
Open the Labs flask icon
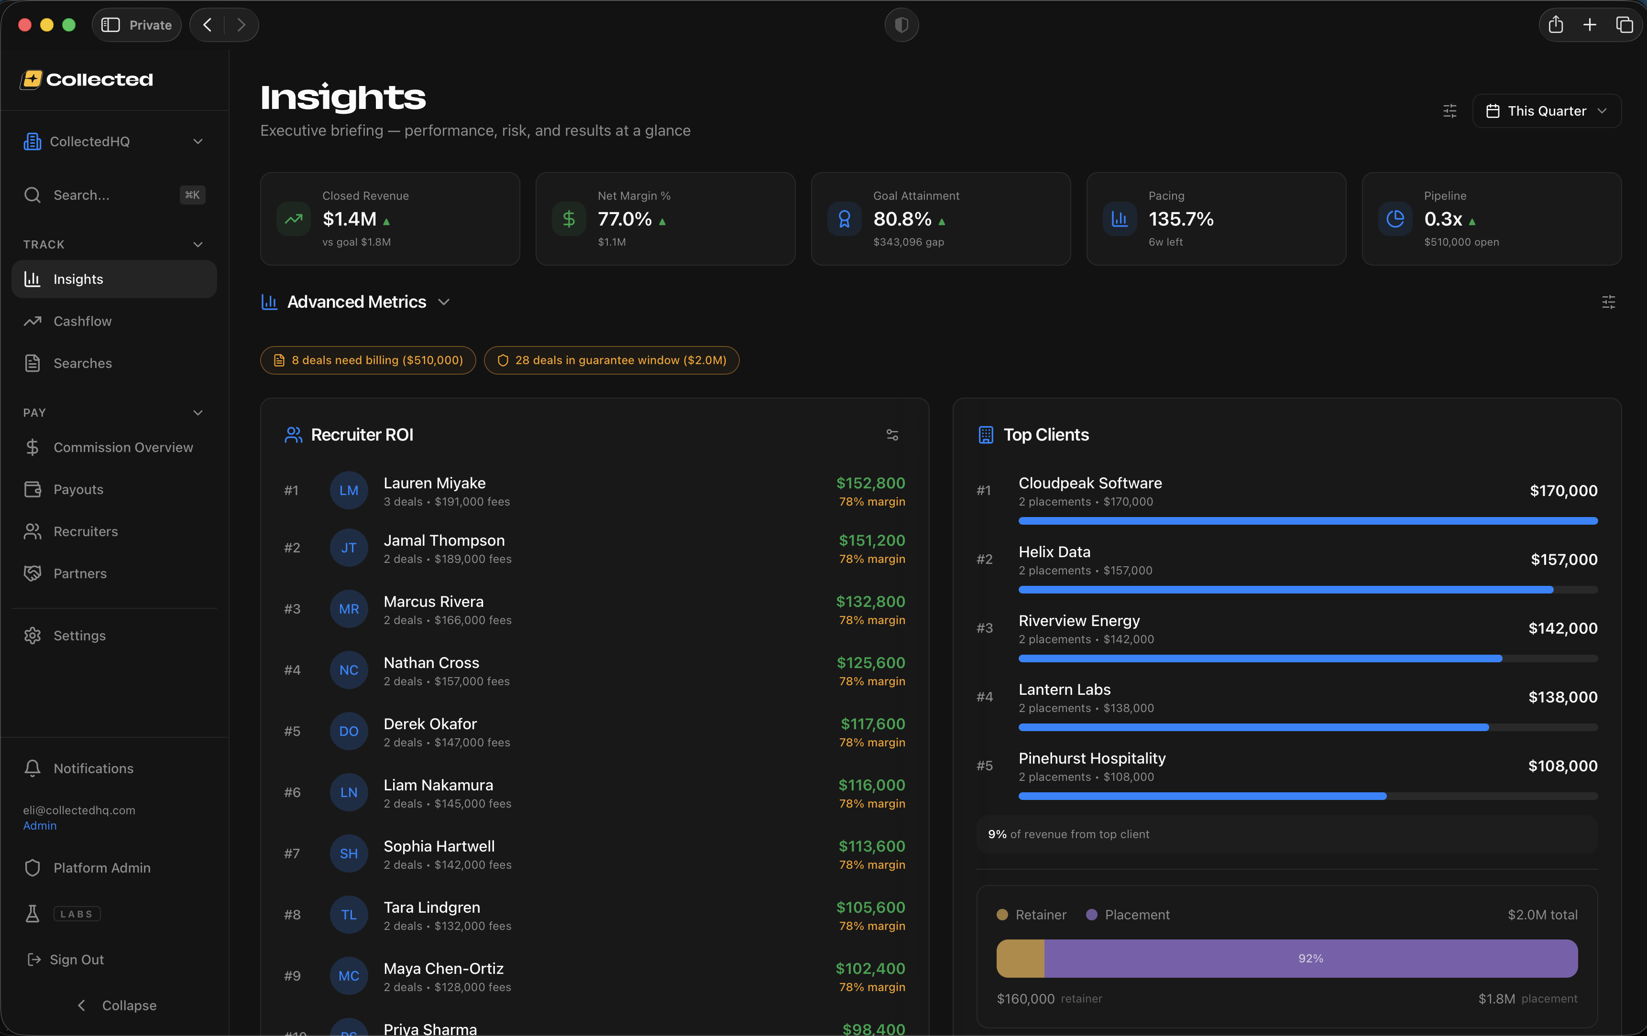click(32, 914)
